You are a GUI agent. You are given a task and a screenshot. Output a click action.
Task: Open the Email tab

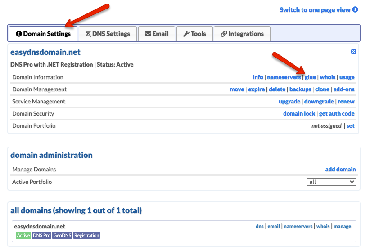coord(157,34)
